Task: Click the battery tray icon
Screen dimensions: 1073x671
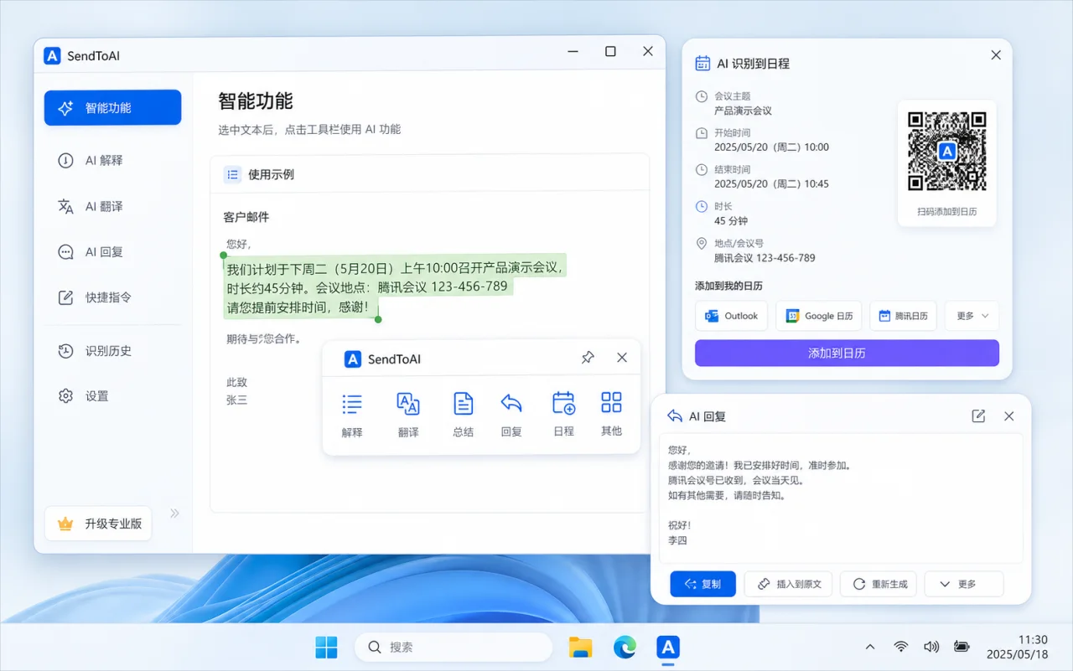Action: [x=962, y=647]
